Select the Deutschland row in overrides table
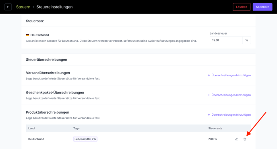Viewport: 277px width, 149px height. point(138,139)
